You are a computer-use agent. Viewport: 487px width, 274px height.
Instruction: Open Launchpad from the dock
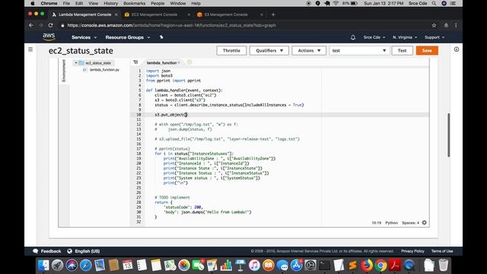pos(58,265)
